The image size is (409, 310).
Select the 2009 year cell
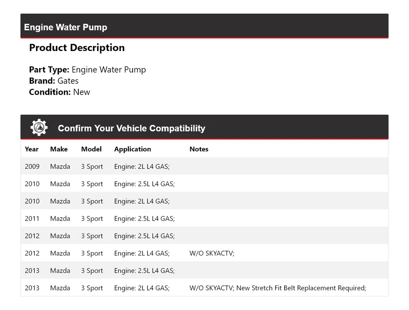(x=32, y=167)
